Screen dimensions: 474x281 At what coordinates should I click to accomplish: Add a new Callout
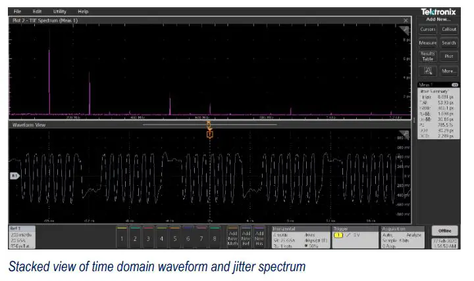pos(449,30)
